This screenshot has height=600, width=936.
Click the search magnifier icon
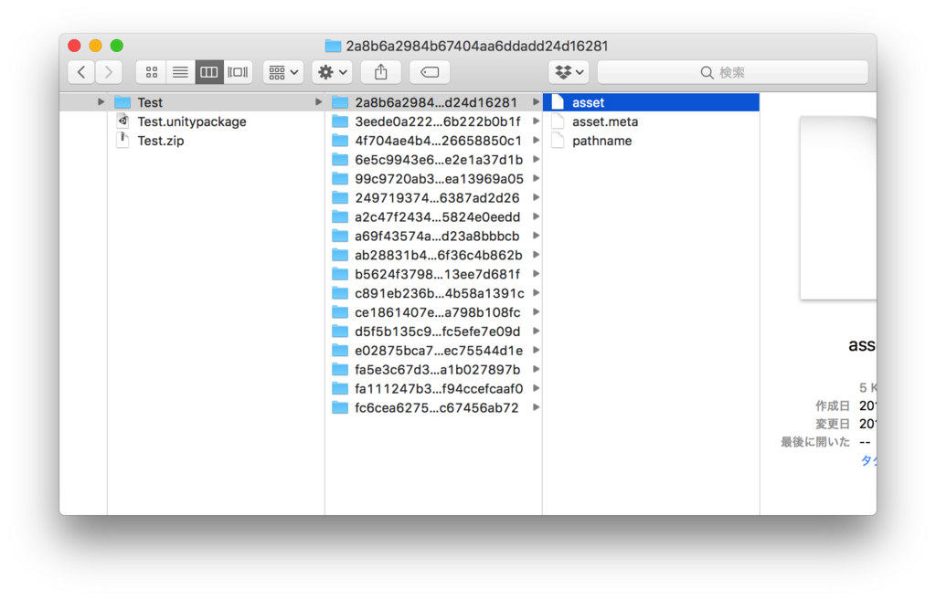click(x=707, y=73)
